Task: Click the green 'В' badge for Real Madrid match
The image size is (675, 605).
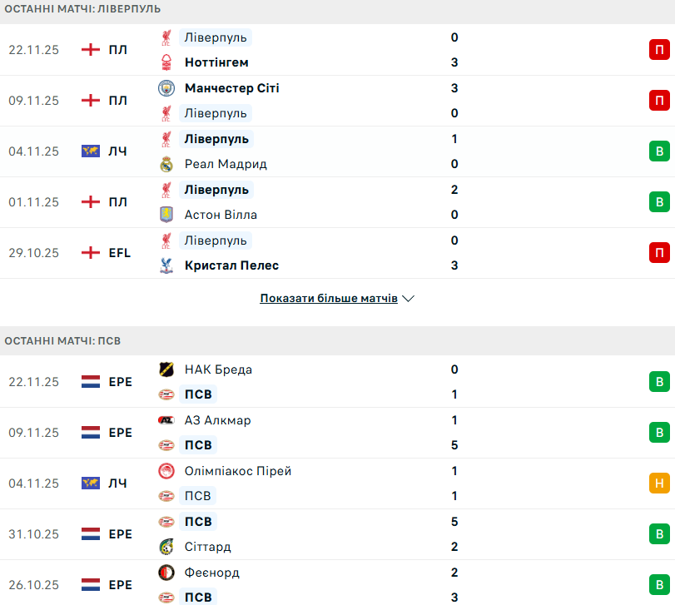Action: point(659,151)
